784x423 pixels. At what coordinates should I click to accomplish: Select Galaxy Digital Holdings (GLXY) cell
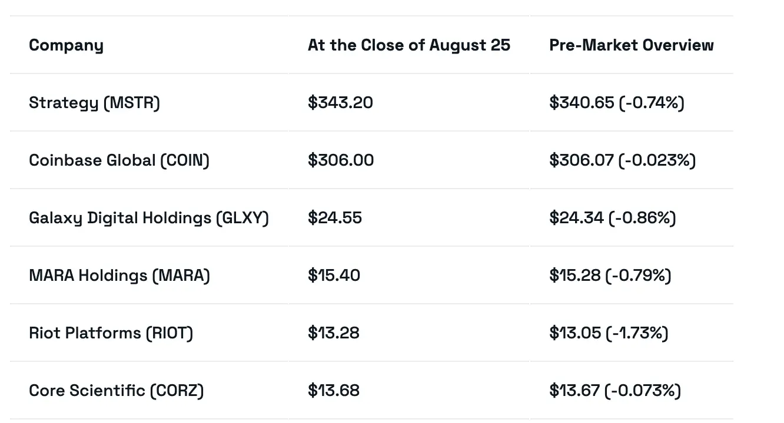148,218
